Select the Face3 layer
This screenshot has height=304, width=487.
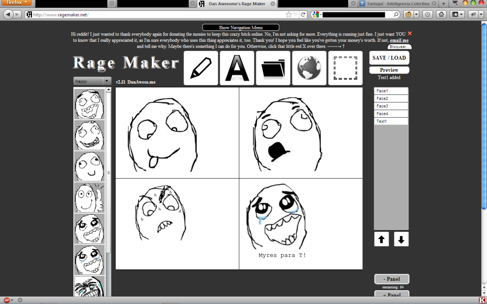[x=391, y=106]
